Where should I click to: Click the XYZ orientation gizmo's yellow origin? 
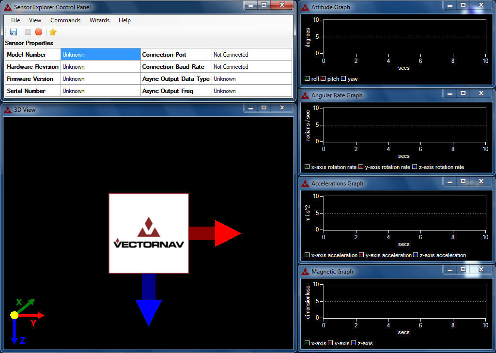coord(14,315)
